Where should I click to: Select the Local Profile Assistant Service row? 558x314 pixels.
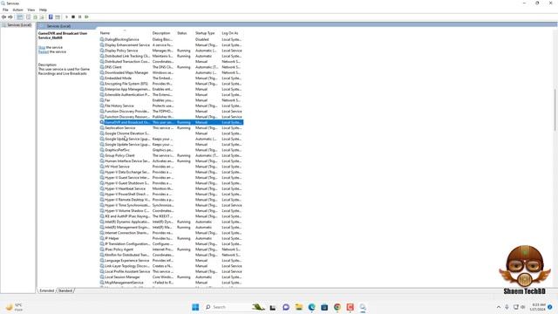tap(171, 271)
